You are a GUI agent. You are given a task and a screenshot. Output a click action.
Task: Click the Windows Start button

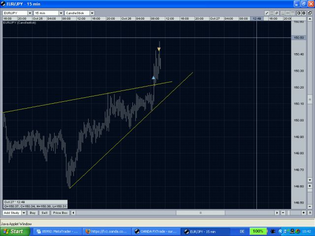coord(15,232)
